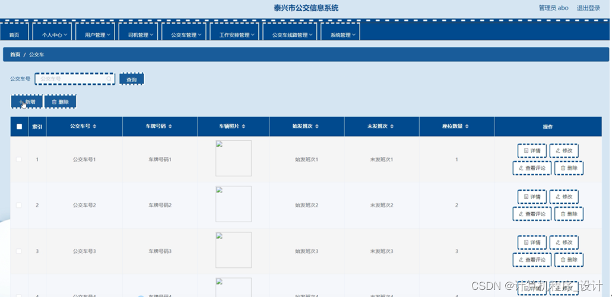This screenshot has height=297, width=612.
Task: Click the toolbar 删除 button
Action: (61, 102)
